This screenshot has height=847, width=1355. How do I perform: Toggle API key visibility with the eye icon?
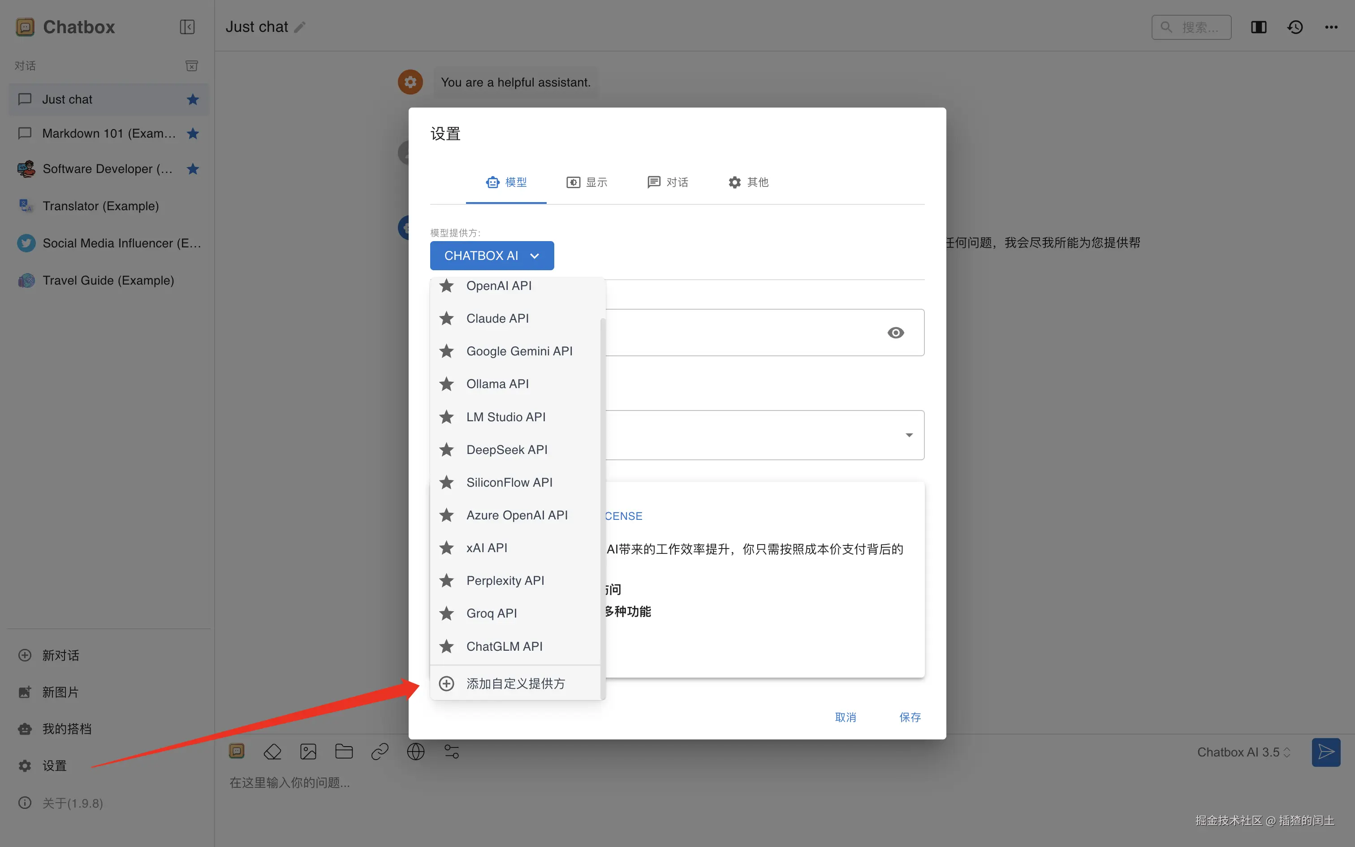895,332
